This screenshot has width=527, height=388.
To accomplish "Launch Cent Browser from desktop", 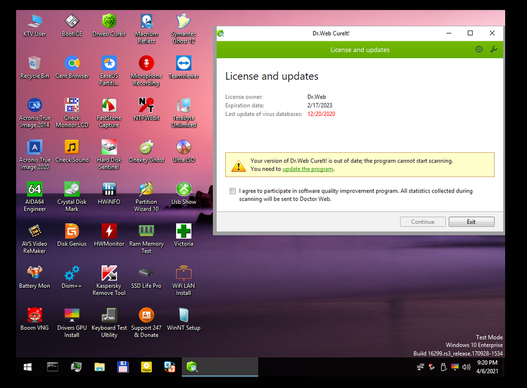I will 72,67.
